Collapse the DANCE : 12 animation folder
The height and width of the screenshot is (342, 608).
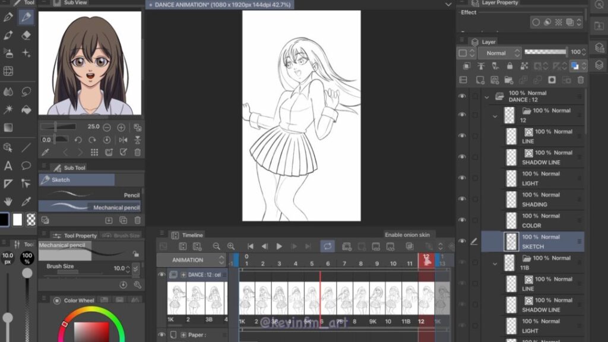[x=487, y=97]
